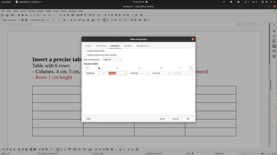Image resolution: width=277 pixels, height=155 pixels.
Task: Click the Highlighting Color marker icon
Action: (x=98, y=20)
